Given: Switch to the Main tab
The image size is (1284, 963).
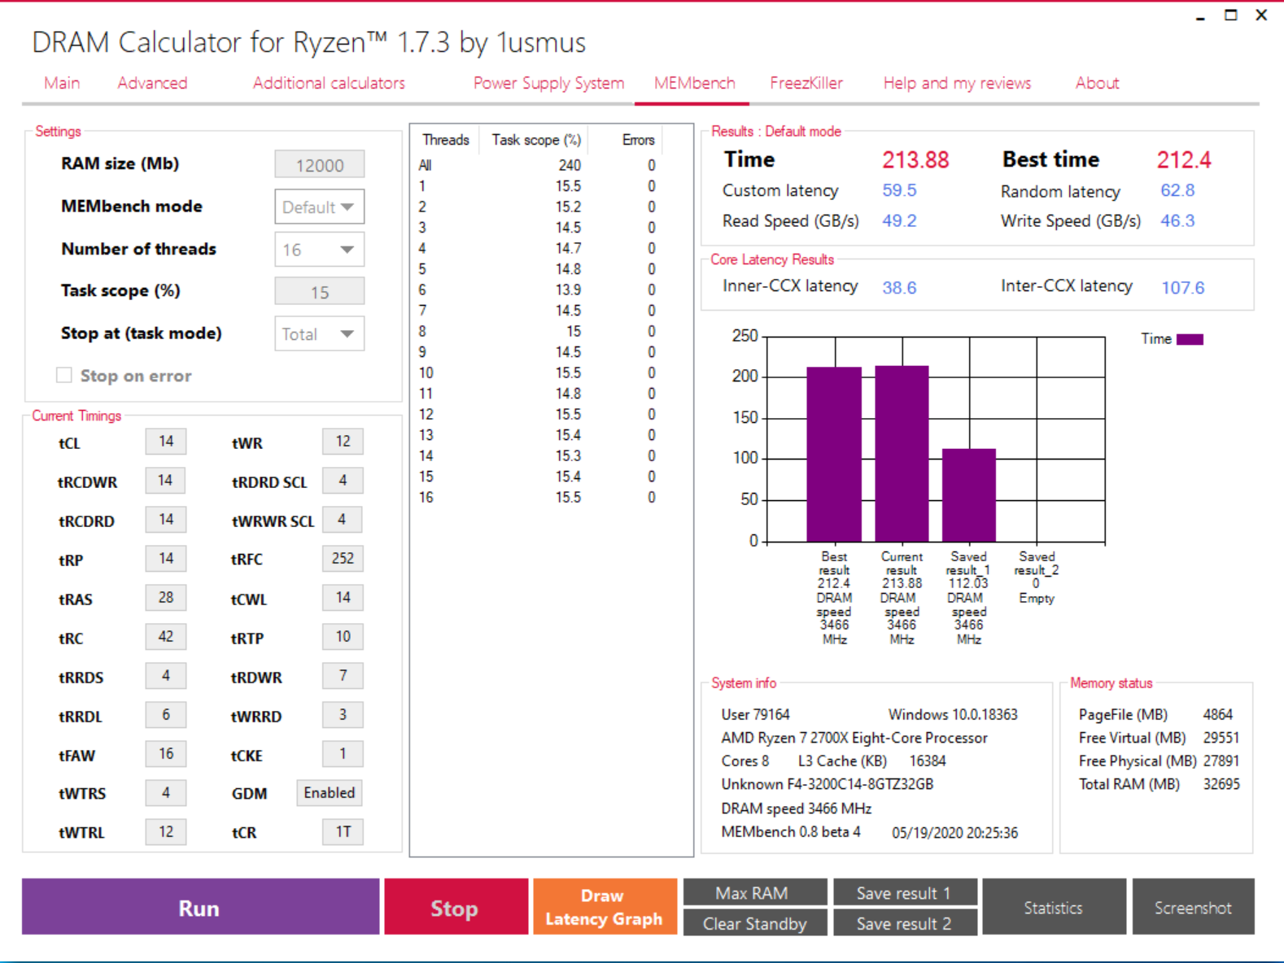Looking at the screenshot, I should [62, 83].
